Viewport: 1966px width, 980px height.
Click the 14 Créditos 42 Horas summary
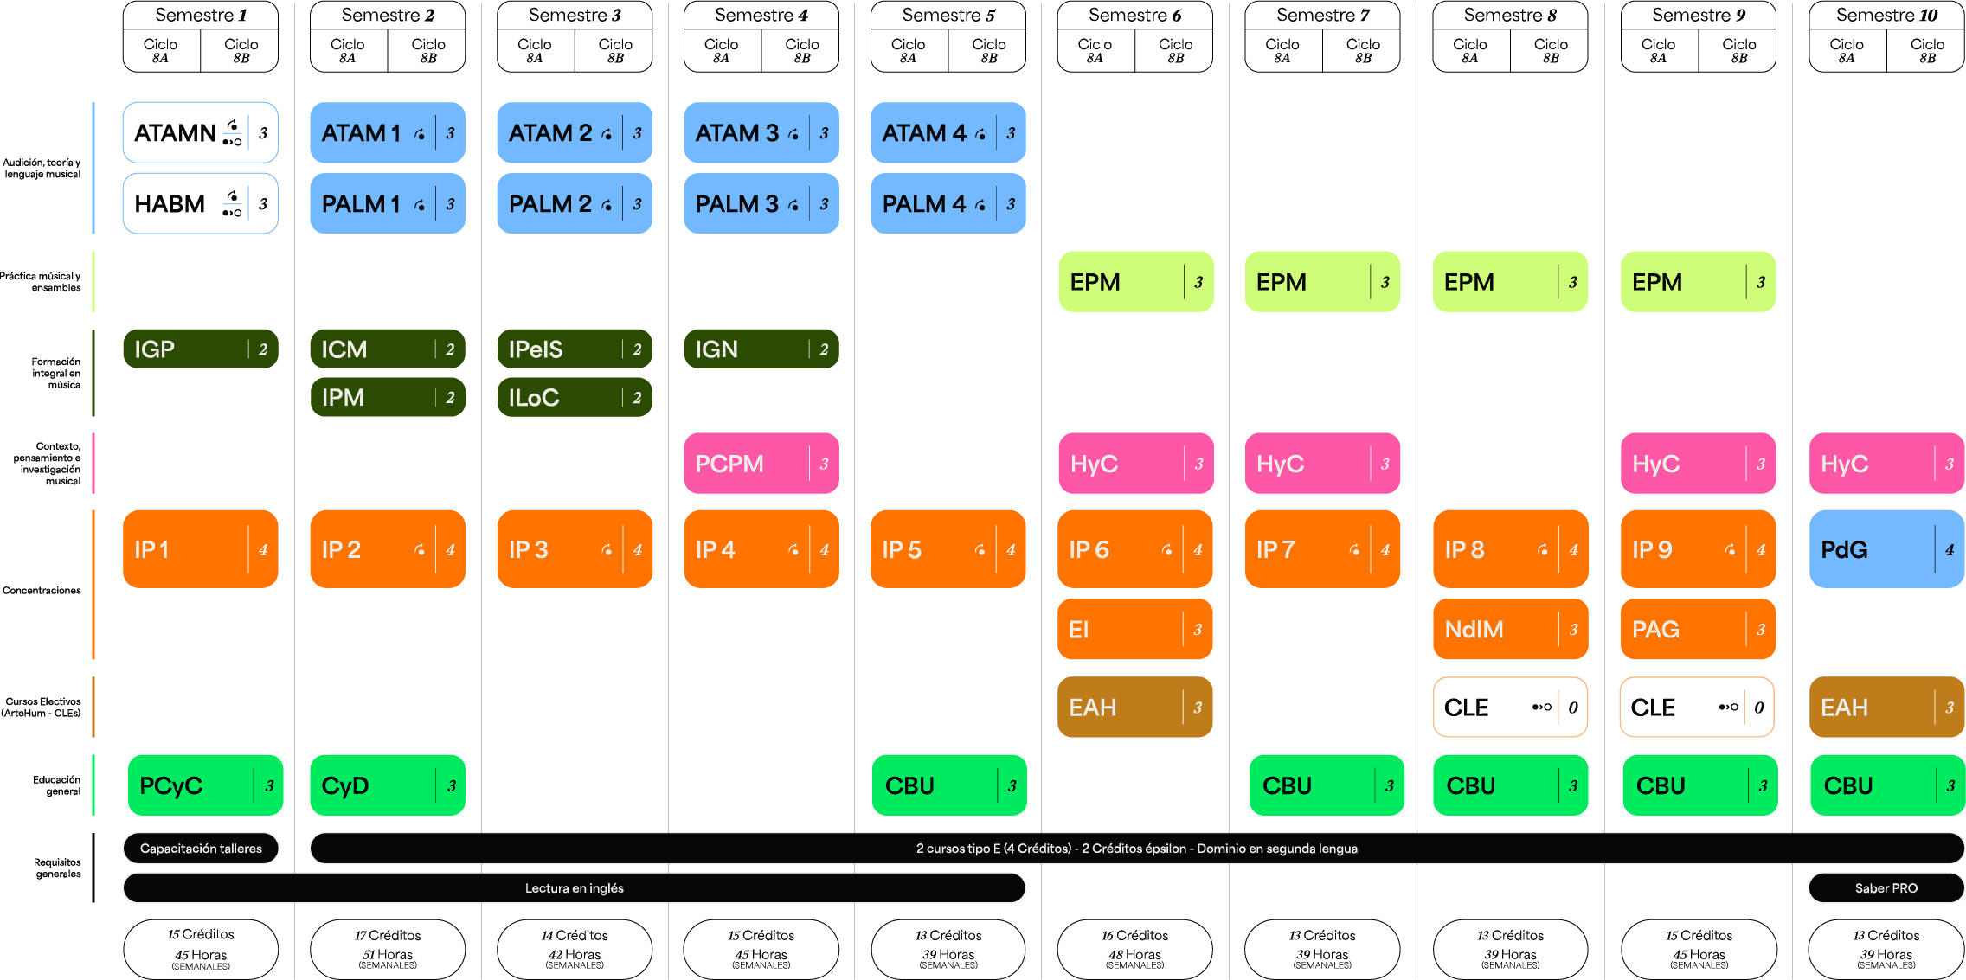coord(575,950)
